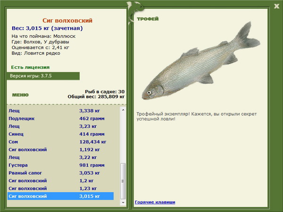This screenshot has height=212, width=283.
Task: Click the scroll-up arrow of fish list
Action: coord(123,110)
